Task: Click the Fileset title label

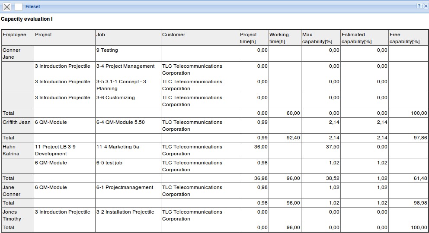Action: click(x=33, y=6)
